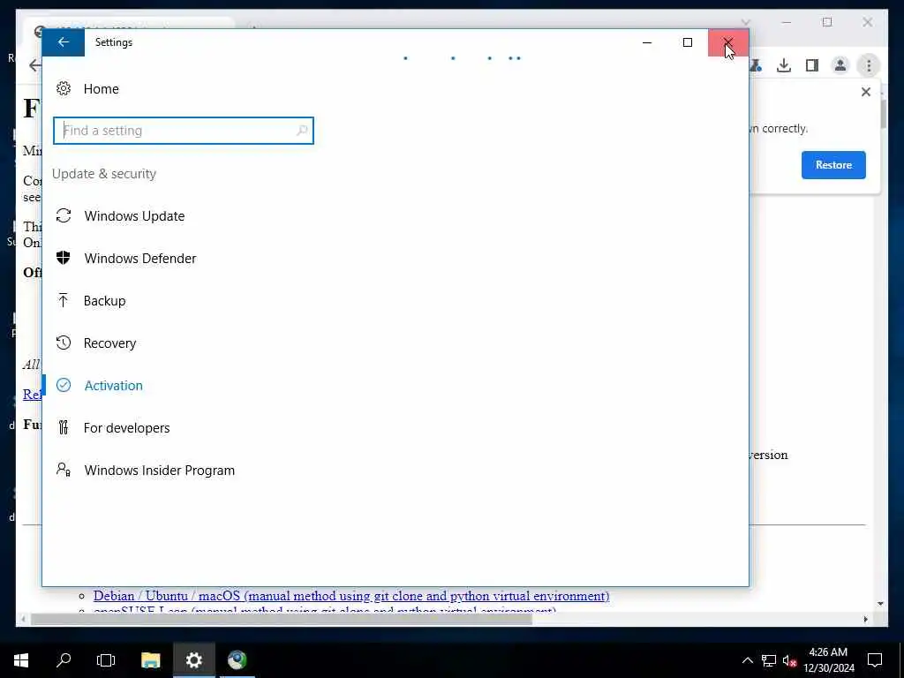
Task: Click the browser vertical scrollbar thumb
Action: point(883,114)
